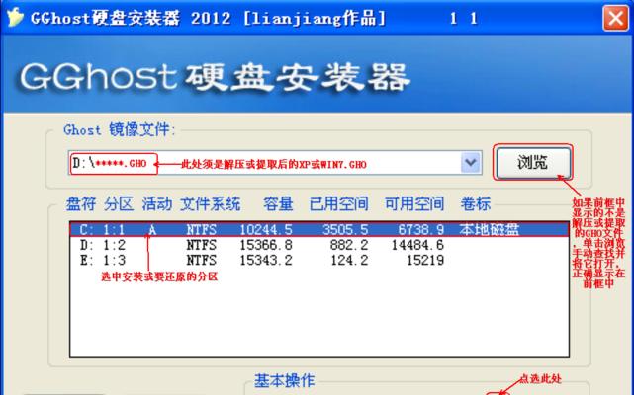Click the 可用空间 column header
The width and height of the screenshot is (634, 395).
[414, 204]
